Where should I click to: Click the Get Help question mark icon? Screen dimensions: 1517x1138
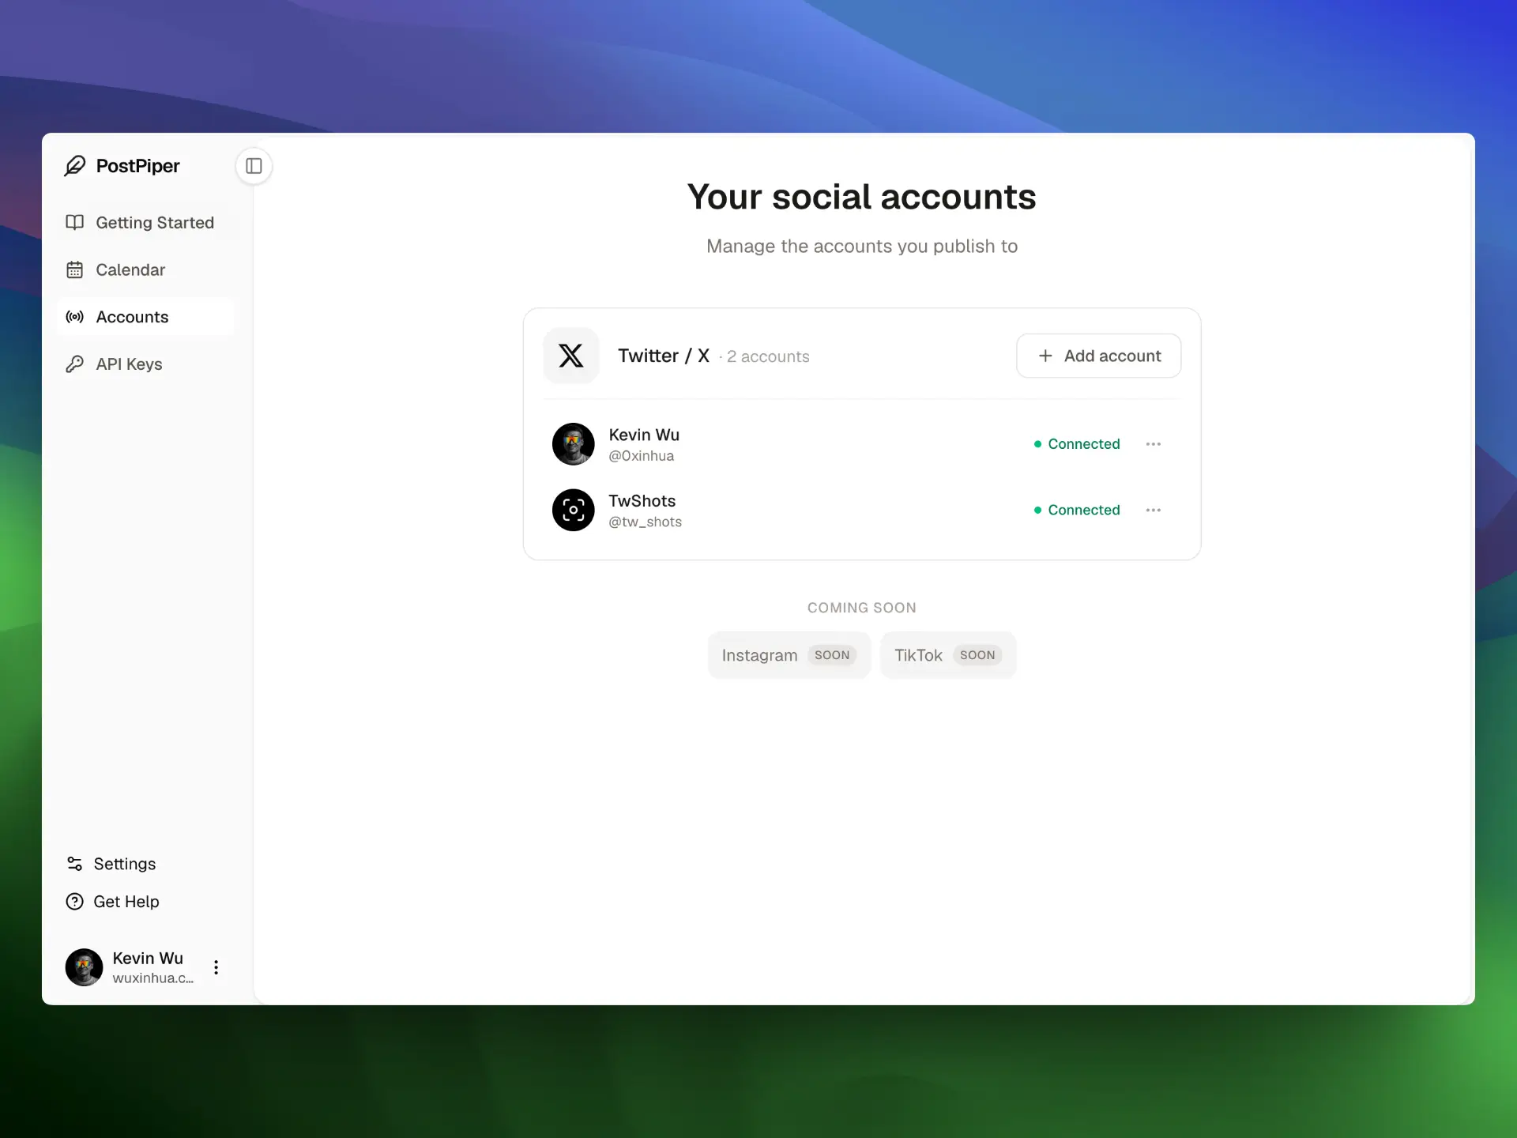[75, 902]
